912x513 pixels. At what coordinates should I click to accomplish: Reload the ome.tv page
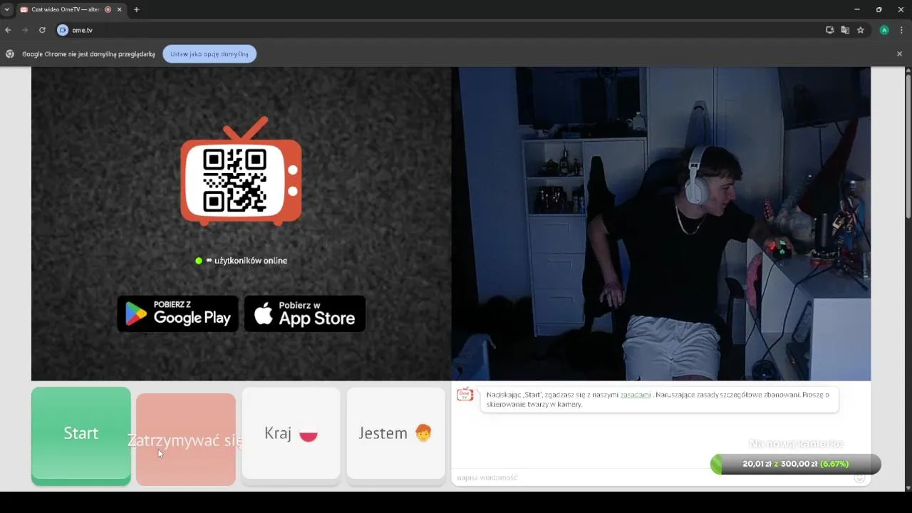click(42, 30)
